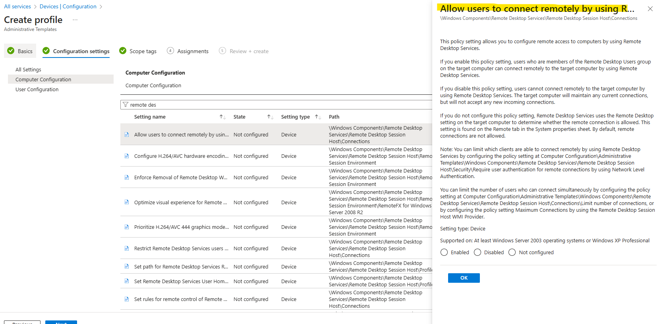This screenshot has height=324, width=663.
Task: Open 'Restrict Remote Desktop Services users ...' setting
Action: (181, 248)
